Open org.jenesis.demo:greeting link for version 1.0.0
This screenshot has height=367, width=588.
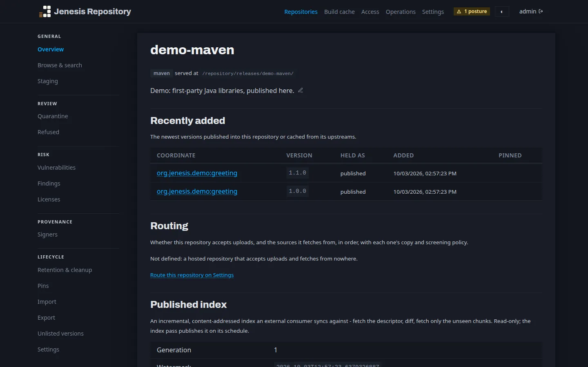pos(197,191)
